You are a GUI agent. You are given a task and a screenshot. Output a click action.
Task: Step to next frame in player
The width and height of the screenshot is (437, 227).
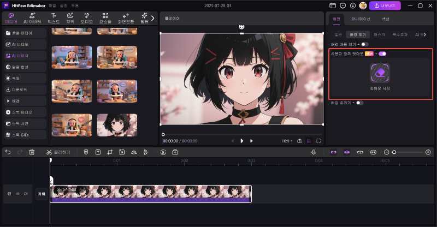[x=251, y=141]
